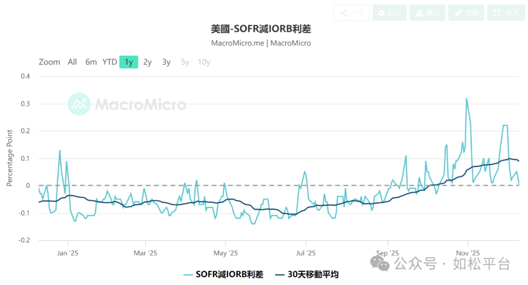The width and height of the screenshot is (528, 285).
Task: Select the 6m zoom range
Action: pyautogui.click(x=91, y=62)
